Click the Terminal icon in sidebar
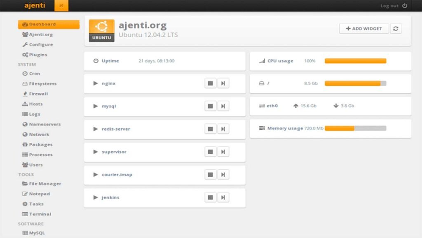The width and height of the screenshot is (422, 238). 25,214
